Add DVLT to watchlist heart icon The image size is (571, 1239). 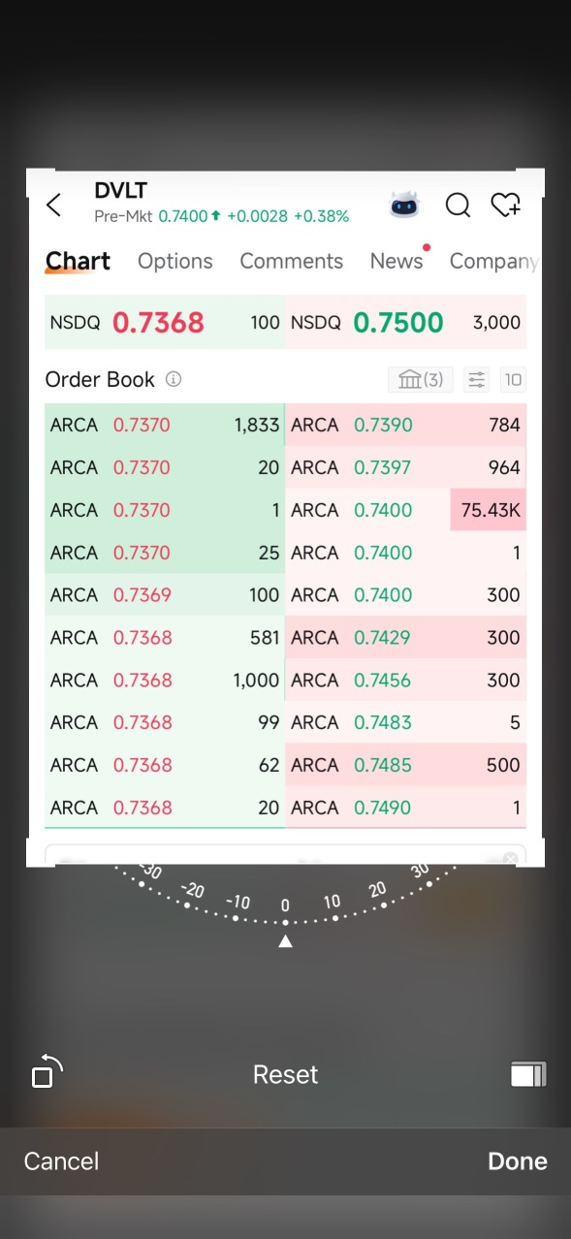(505, 205)
